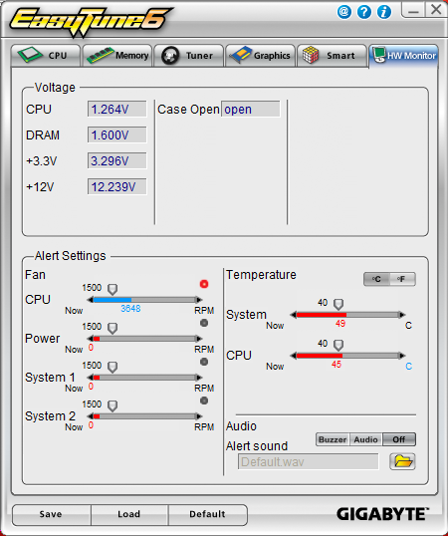
Task: Switch to the CPU tab
Action: point(46,56)
